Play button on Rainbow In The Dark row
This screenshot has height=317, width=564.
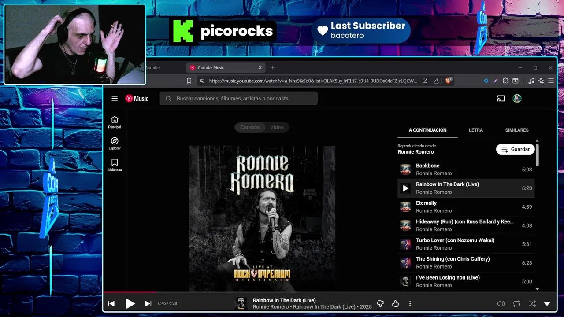tap(405, 188)
